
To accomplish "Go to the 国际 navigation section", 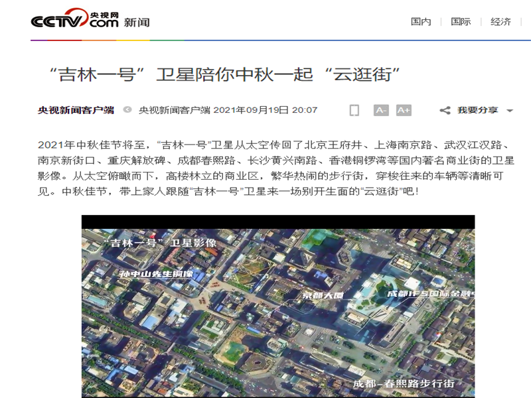I will pyautogui.click(x=461, y=21).
